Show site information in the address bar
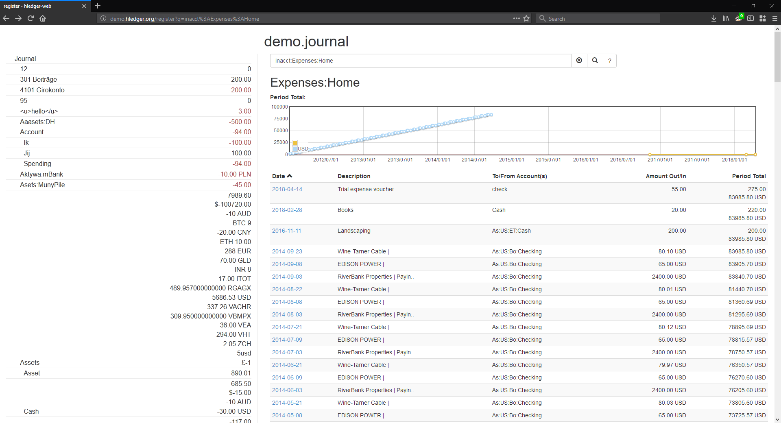 tap(103, 19)
